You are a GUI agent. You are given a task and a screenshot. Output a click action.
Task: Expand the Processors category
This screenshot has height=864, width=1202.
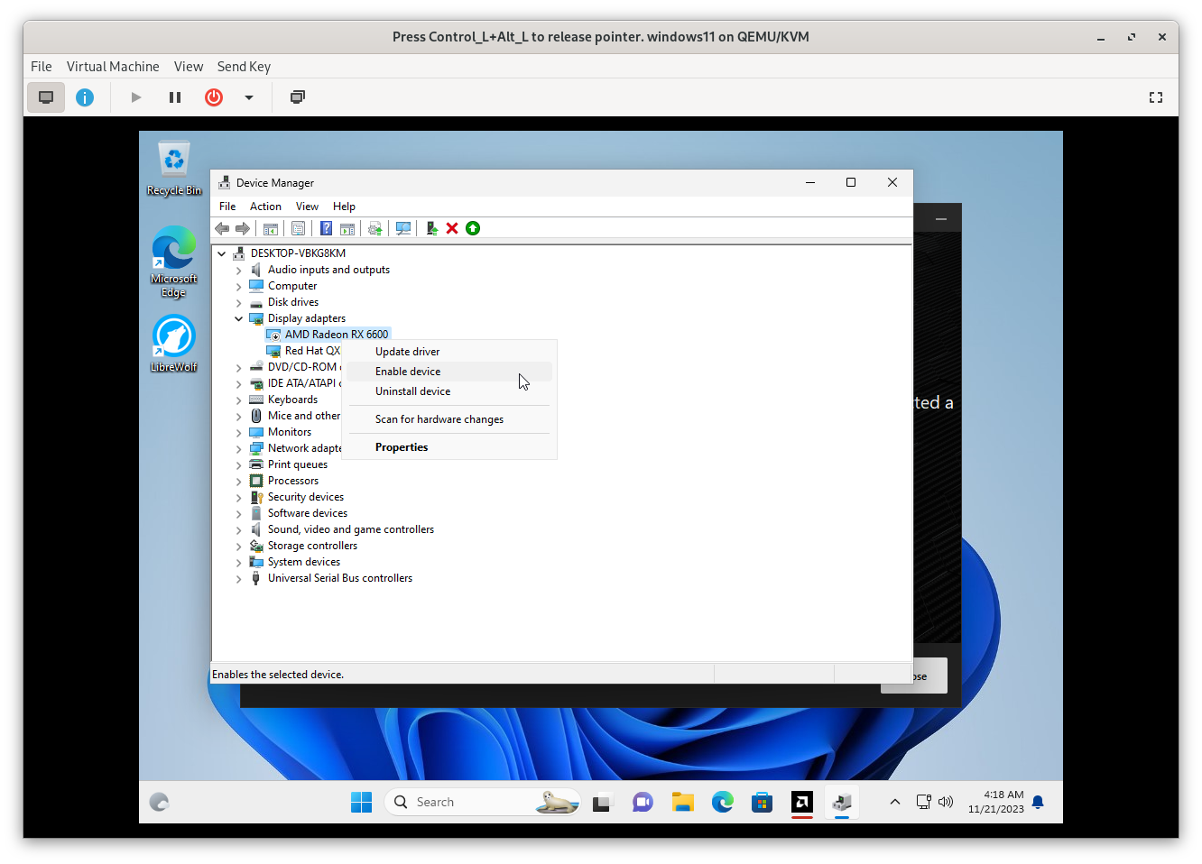(x=239, y=481)
